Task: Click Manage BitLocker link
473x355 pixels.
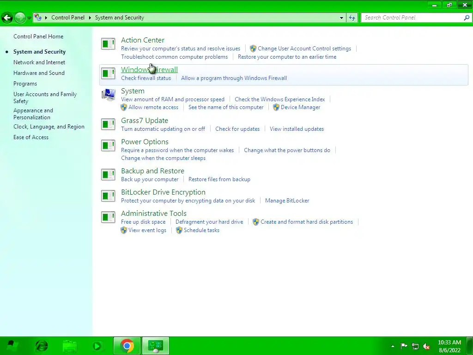Action: click(x=287, y=201)
